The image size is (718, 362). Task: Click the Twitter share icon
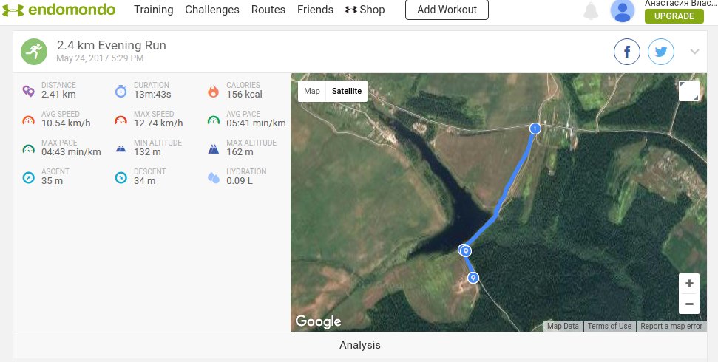pos(661,52)
